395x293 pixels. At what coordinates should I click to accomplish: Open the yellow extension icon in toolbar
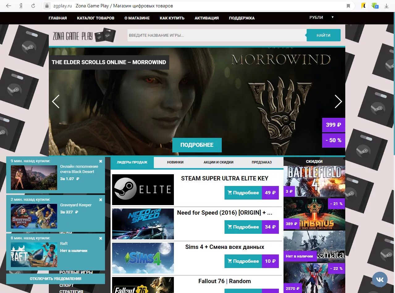(x=364, y=6)
